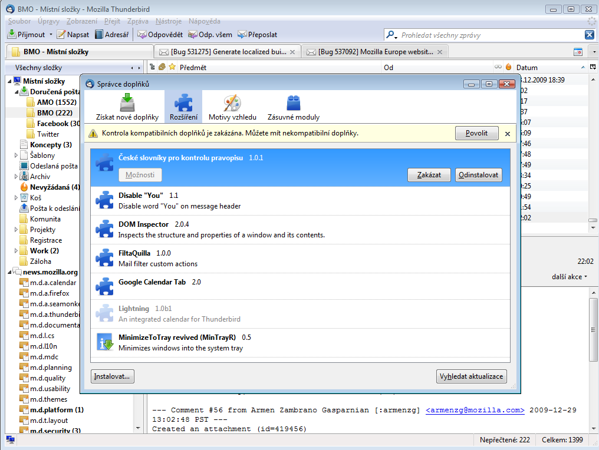Open the Adresář address book
The width and height of the screenshot is (599, 450).
tap(111, 34)
